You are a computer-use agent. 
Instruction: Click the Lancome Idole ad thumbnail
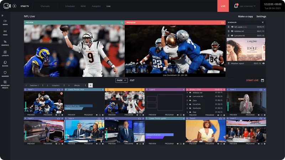[246, 49]
